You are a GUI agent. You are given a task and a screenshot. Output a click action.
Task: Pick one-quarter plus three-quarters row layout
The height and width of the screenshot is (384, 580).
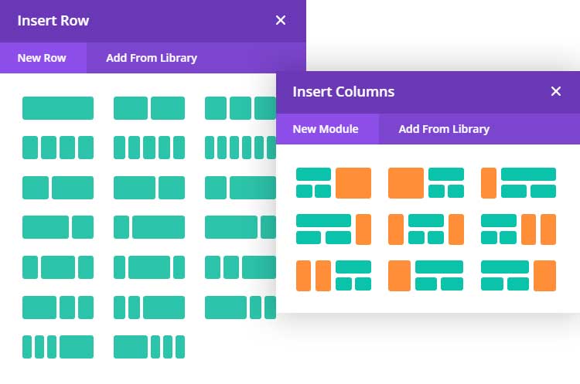coord(149,227)
